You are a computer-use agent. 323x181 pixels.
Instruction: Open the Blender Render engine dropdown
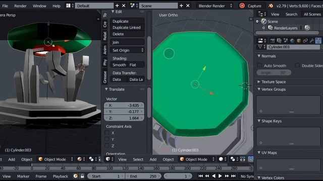pyautogui.click(x=215, y=6)
